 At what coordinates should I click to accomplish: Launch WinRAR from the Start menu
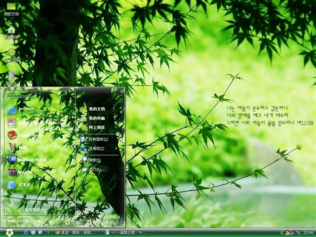[x=20, y=172]
